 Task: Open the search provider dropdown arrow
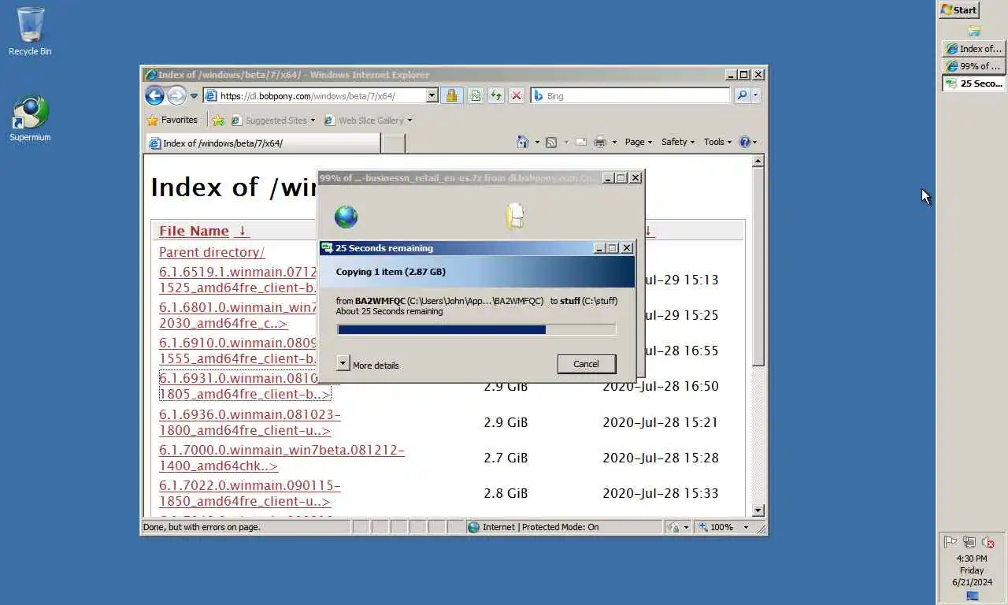coord(756,95)
